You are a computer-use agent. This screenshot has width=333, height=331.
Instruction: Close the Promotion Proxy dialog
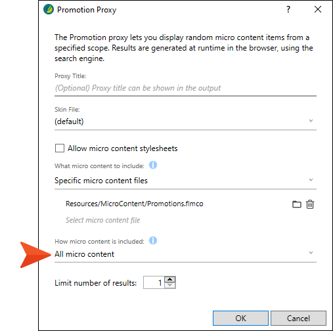(x=318, y=9)
